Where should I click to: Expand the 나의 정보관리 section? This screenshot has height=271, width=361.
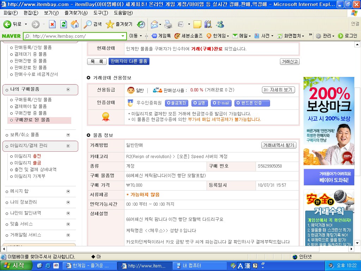(68, 202)
